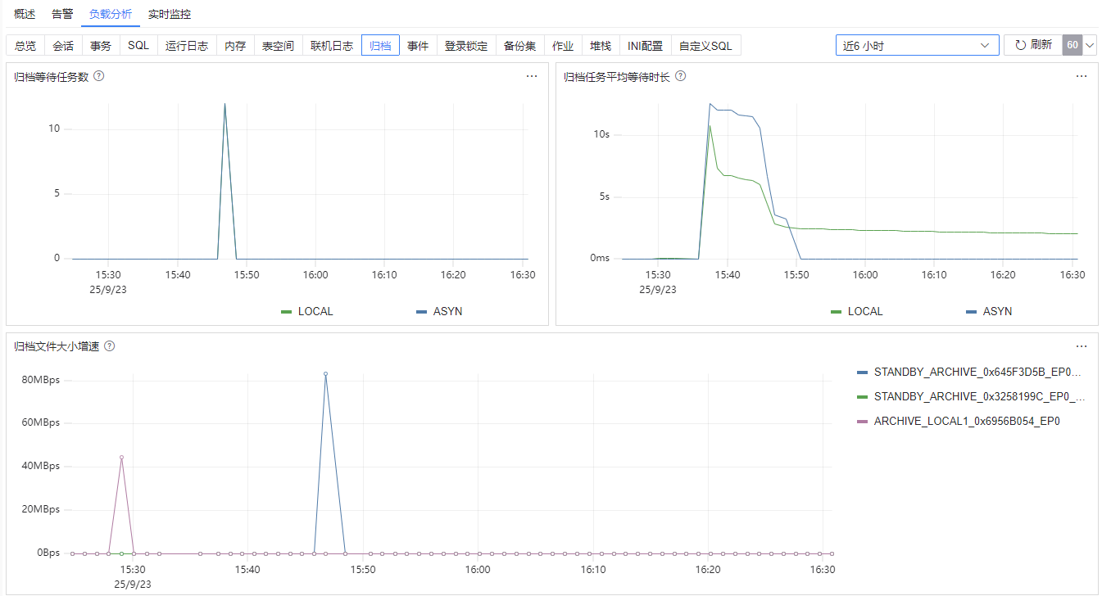Screen dimensions: 1102x596
Task: Click the blue peak data point near 80MBps
Action: point(325,373)
